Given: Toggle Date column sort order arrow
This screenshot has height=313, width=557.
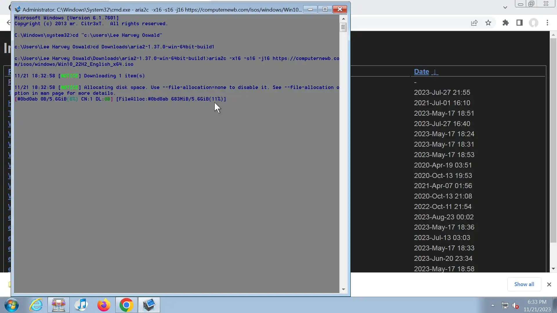Looking at the screenshot, I should point(435,72).
